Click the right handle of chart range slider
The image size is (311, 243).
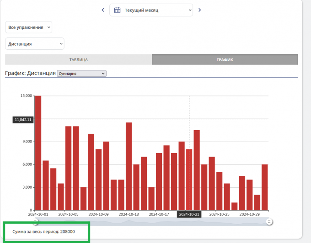pos(269,222)
